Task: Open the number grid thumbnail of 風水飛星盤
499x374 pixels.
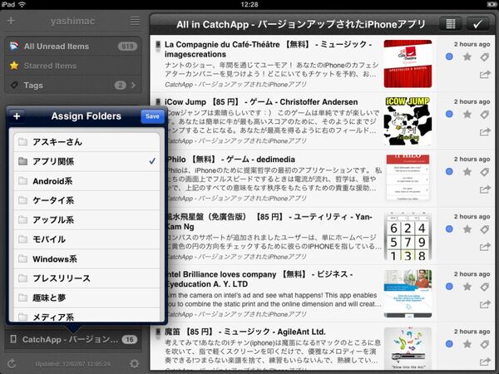Action: tap(408, 236)
